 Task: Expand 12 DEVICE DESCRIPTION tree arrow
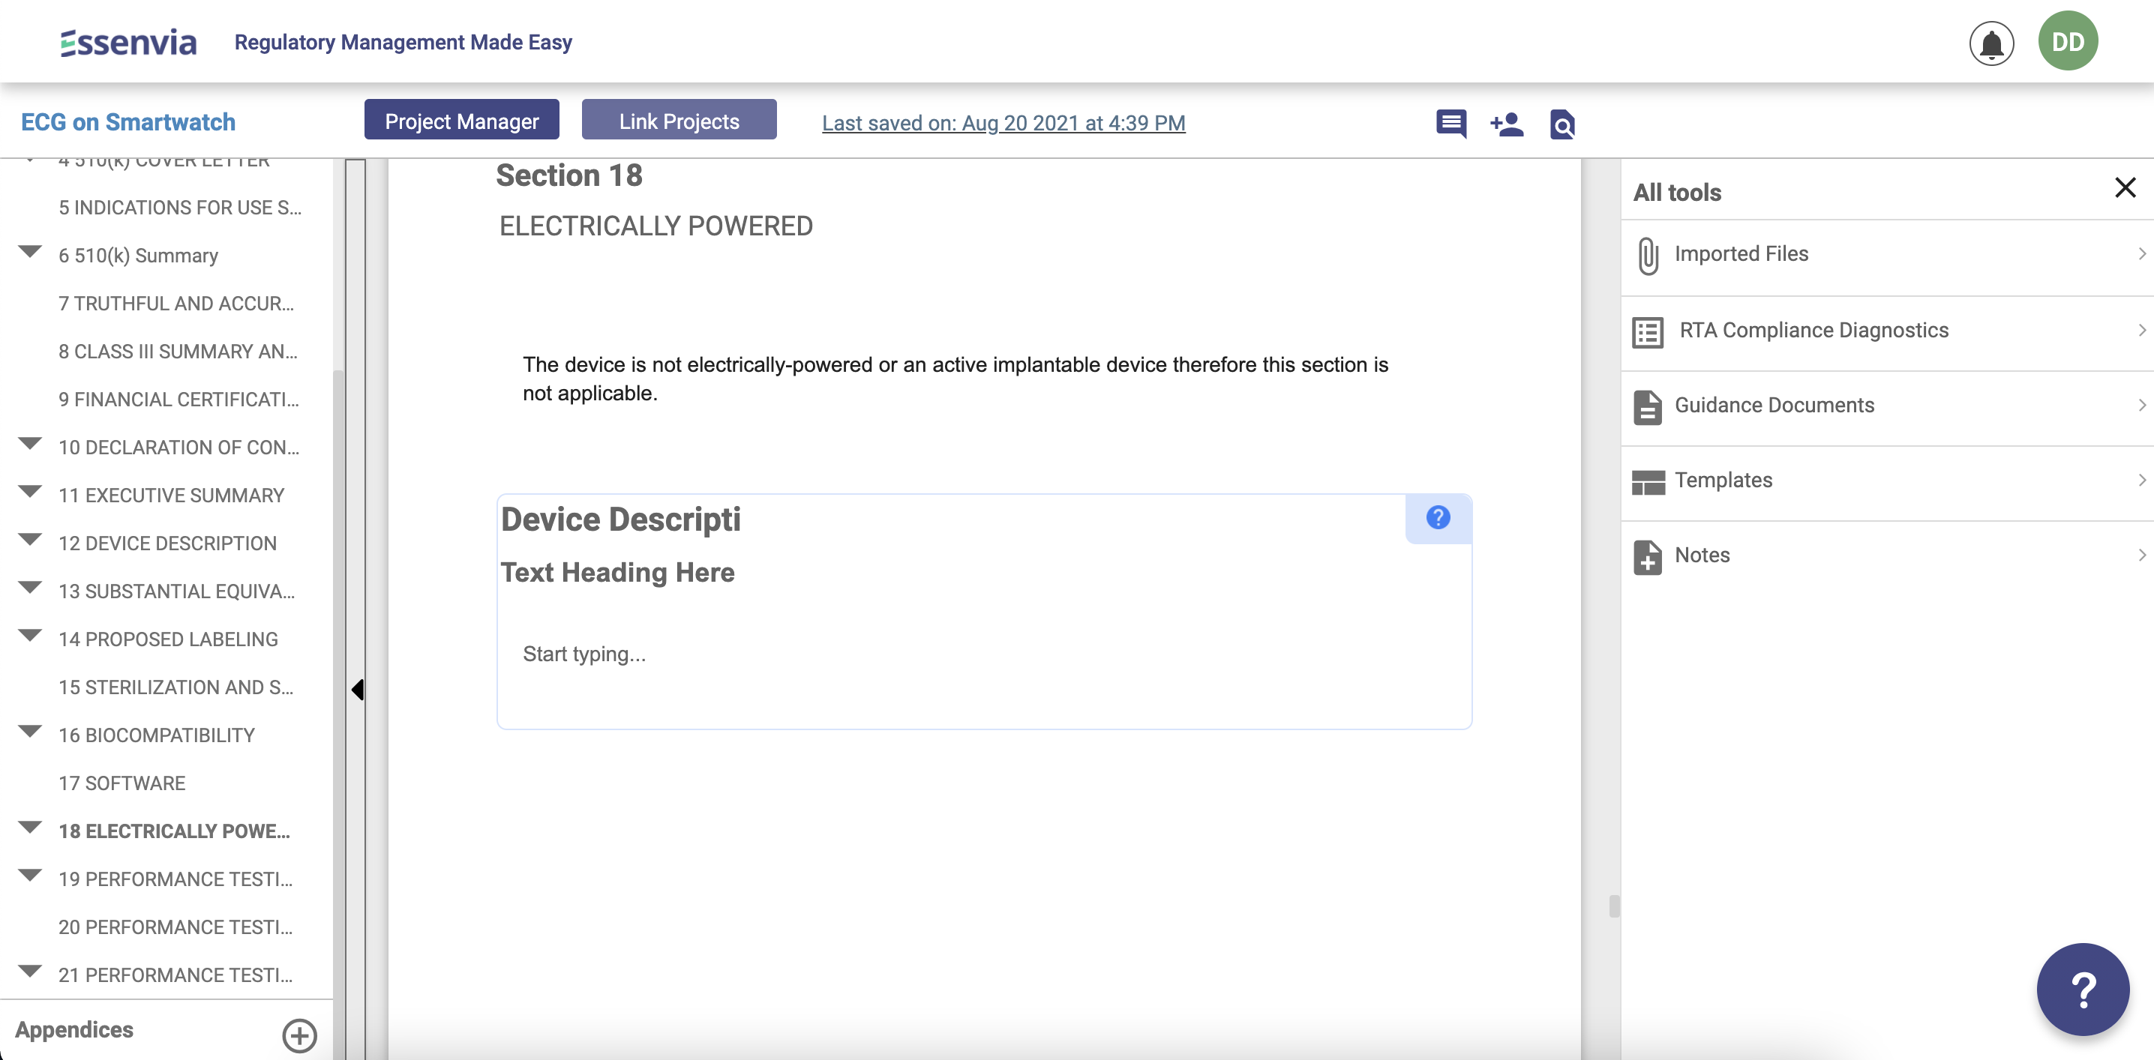(x=30, y=540)
